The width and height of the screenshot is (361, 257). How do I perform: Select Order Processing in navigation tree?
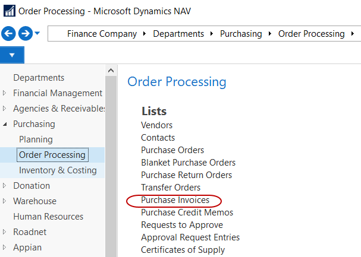tap(52, 155)
